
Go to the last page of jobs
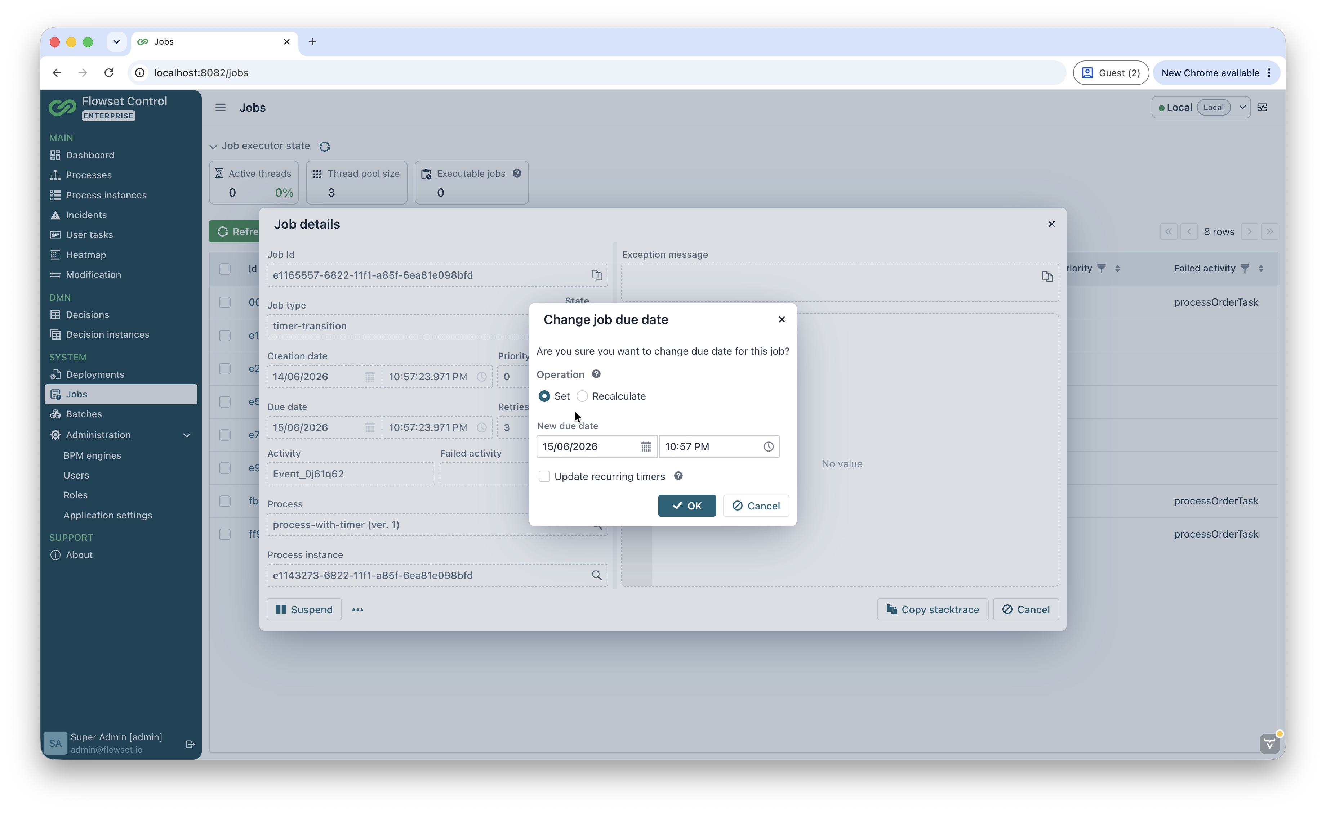pyautogui.click(x=1269, y=232)
